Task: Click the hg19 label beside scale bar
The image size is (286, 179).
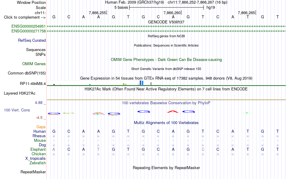Action: (211, 8)
